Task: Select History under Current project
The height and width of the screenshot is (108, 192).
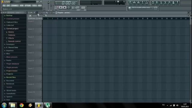Action: click(11, 32)
